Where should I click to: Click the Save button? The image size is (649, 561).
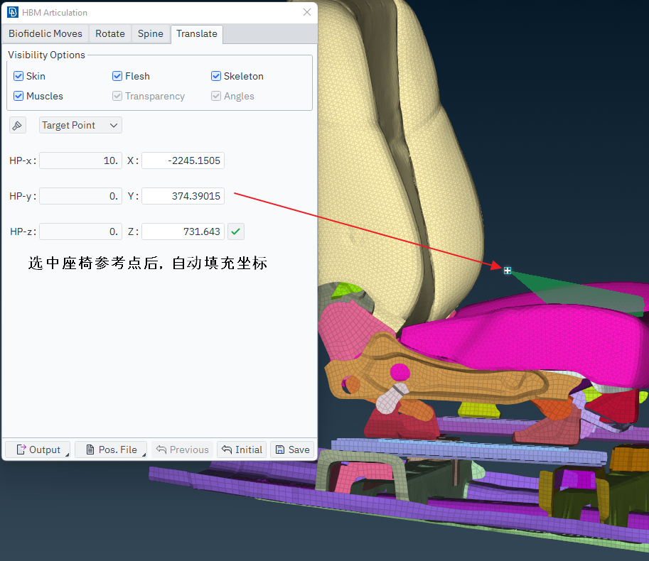[x=292, y=450]
